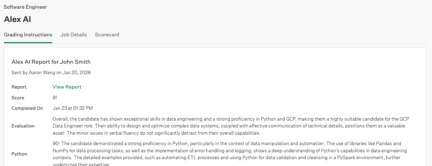Image resolution: width=432 pixels, height=166 pixels.
Task: Open the Grading Instructions tab
Action: click(28, 35)
